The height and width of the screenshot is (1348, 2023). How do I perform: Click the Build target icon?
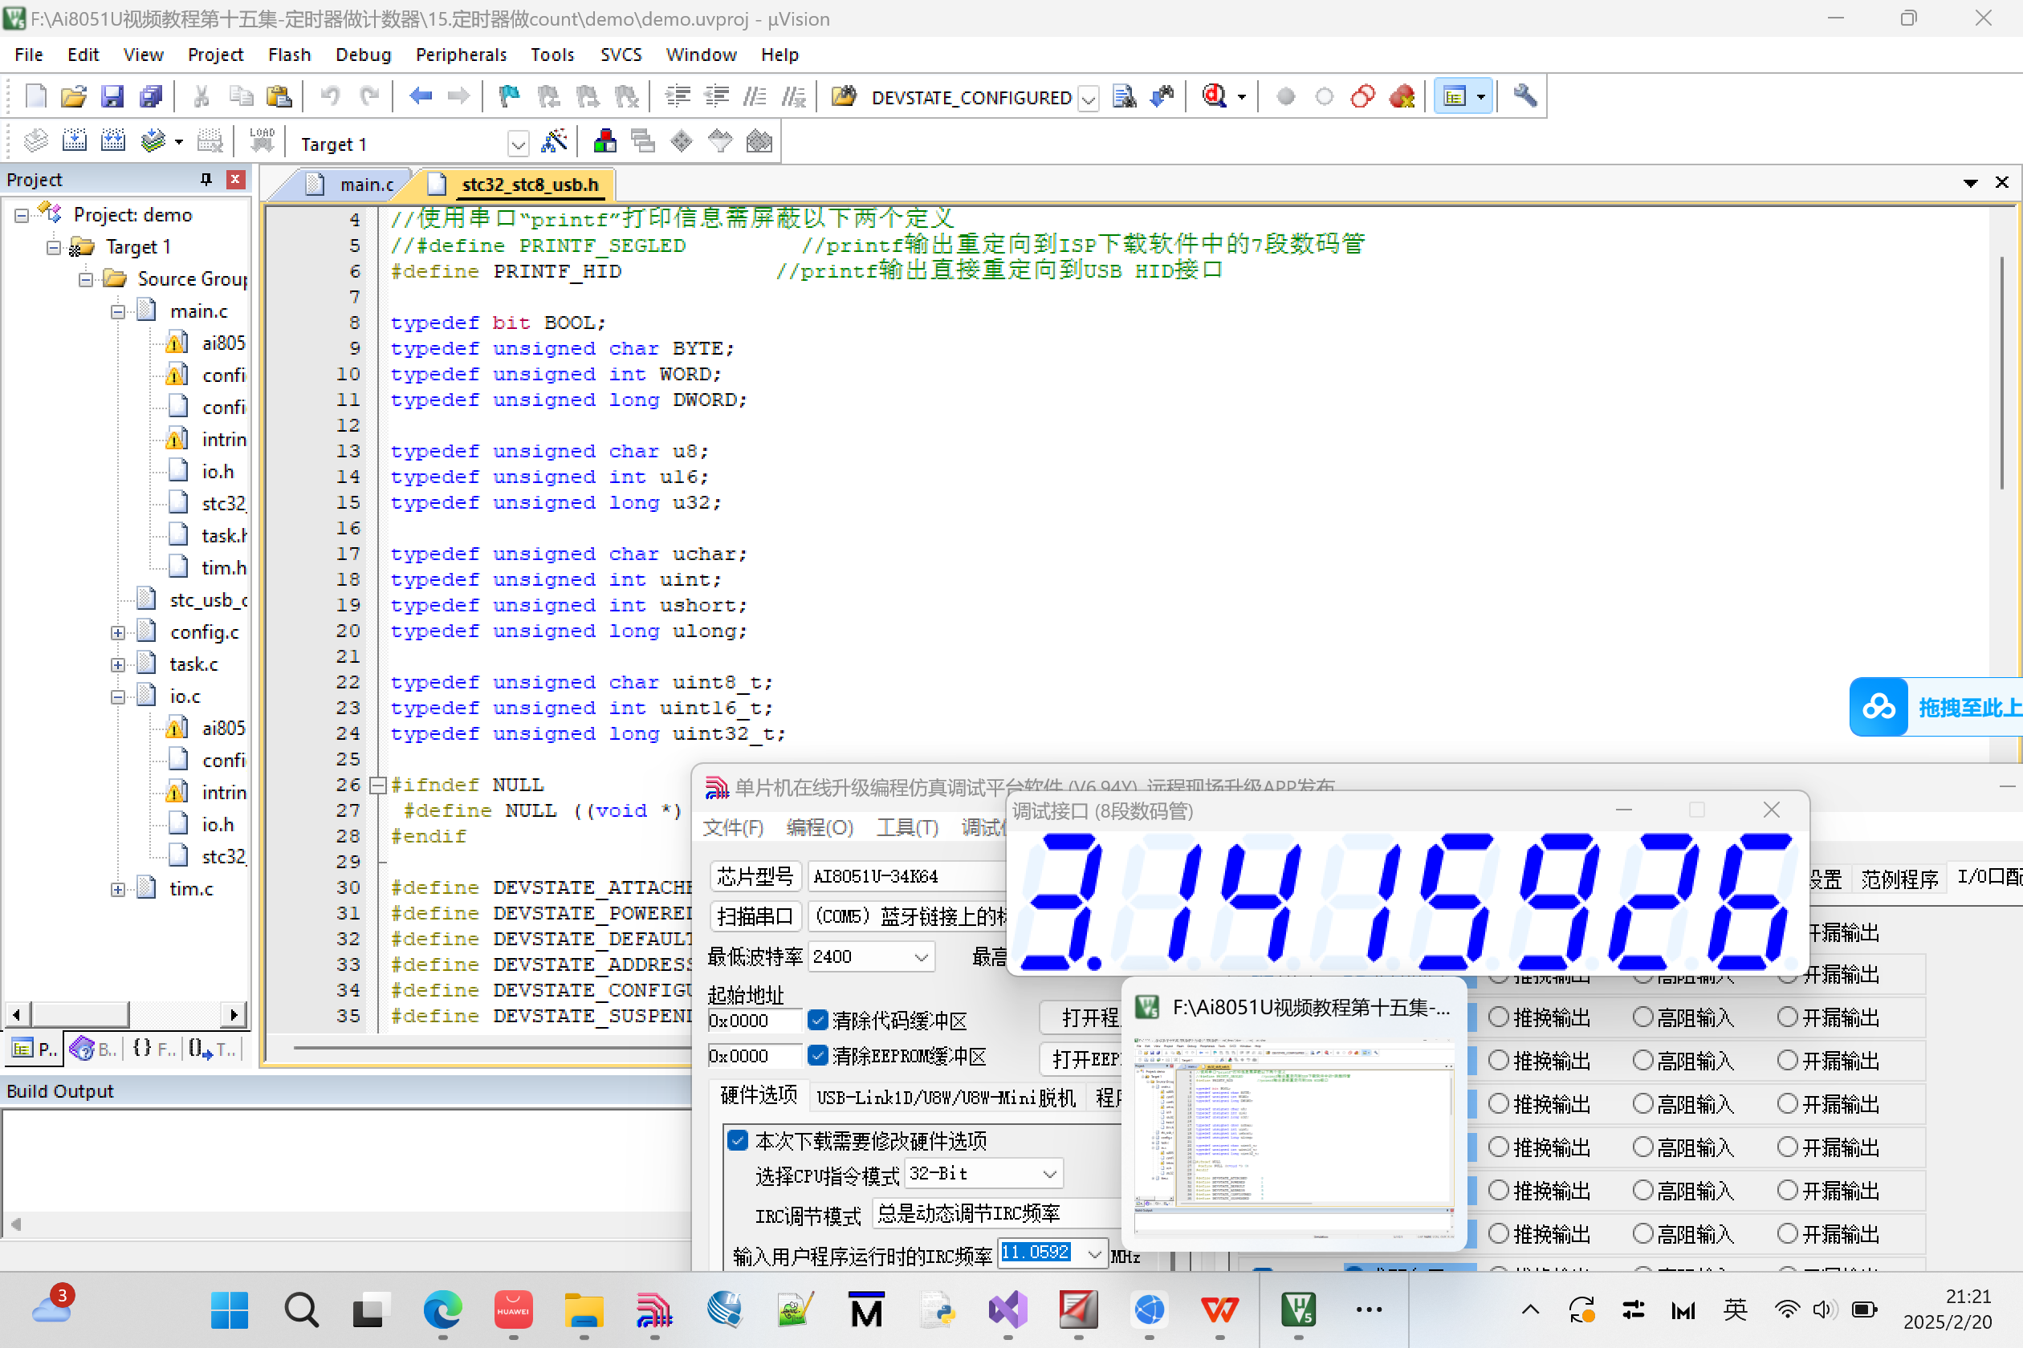[x=75, y=142]
